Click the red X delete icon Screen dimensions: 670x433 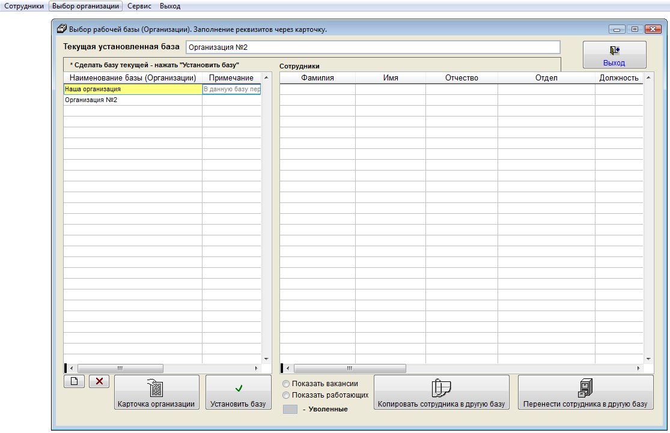coord(99,381)
